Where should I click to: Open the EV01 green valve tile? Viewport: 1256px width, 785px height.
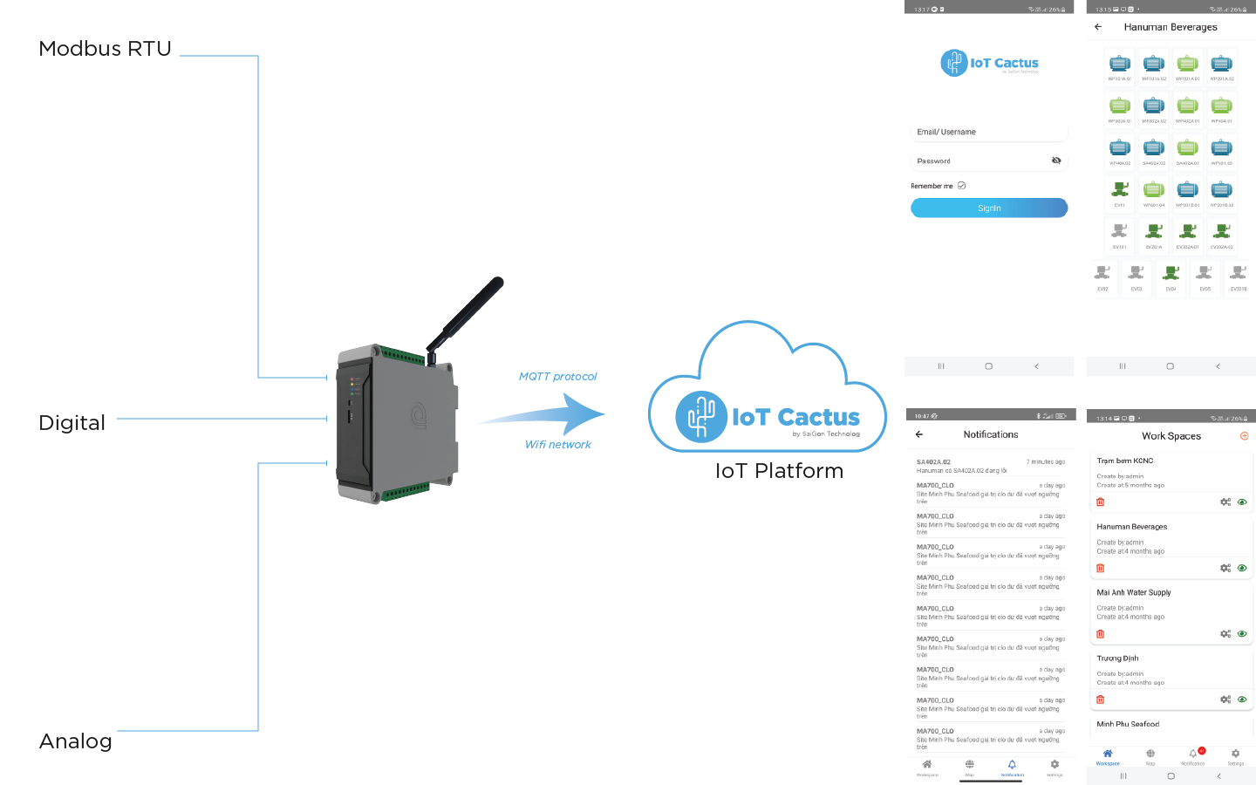click(1119, 193)
